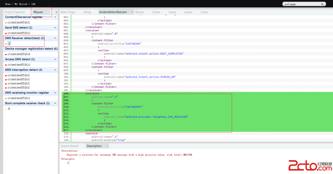Screen dimensions: 333x174
Task: Click the Home breadcrumb link
Action: [8, 4]
